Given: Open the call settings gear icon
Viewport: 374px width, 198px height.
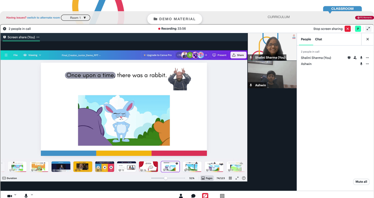Looking at the screenshot, I should click(4, 29).
